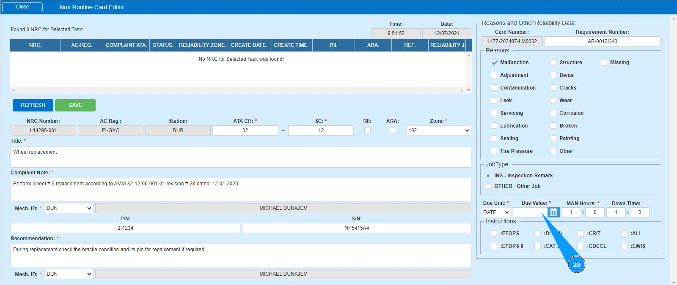Click the REFRESH button
The height and width of the screenshot is (285, 677).
coord(33,105)
